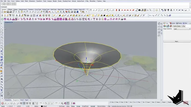Click the red circle icon in bottom toolbar

click(x=2, y=103)
